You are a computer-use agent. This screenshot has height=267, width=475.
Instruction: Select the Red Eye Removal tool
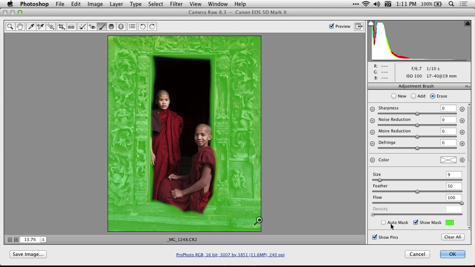[92, 26]
